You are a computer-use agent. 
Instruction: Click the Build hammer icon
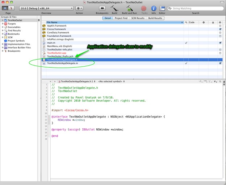(x=114, y=8)
